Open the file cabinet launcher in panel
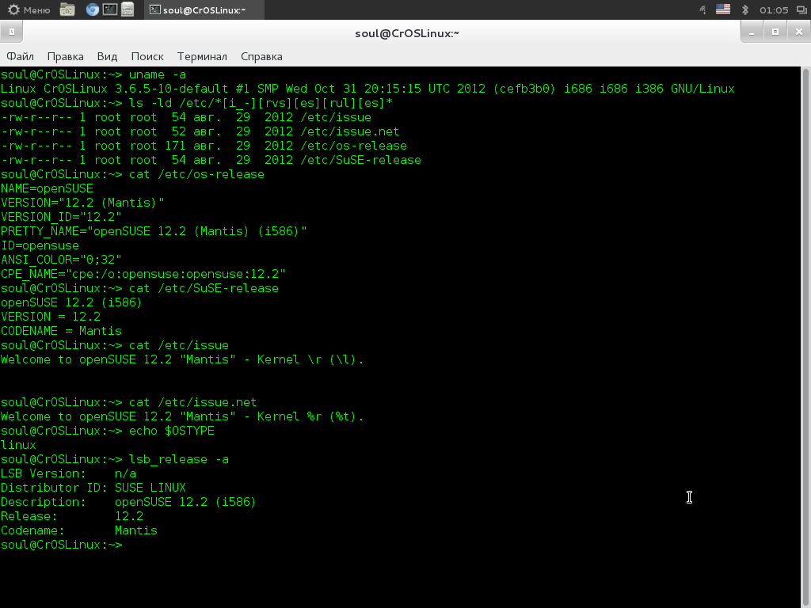Screen dimensions: 811x608 tap(128, 9)
